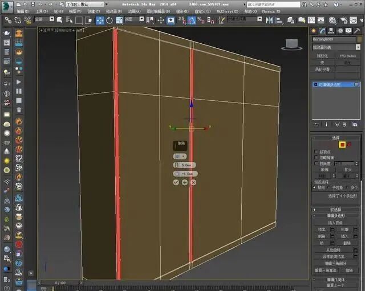This screenshot has height=291, width=365.
Task: Open the reference coordinate system dropdown
Action: (135, 19)
